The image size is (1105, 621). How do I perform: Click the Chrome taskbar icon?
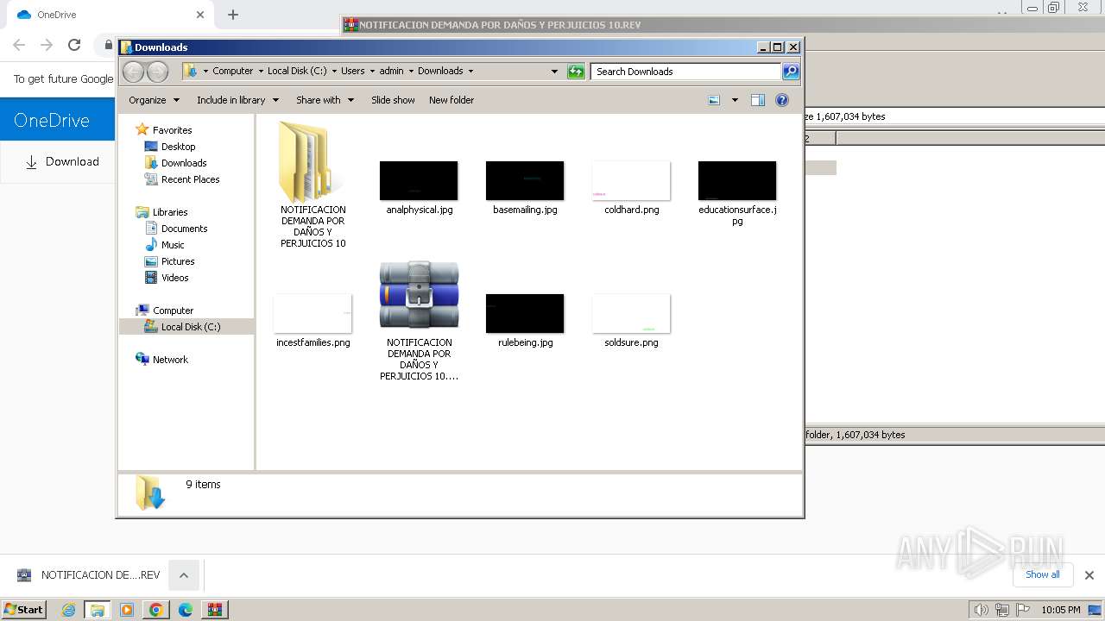(x=156, y=610)
